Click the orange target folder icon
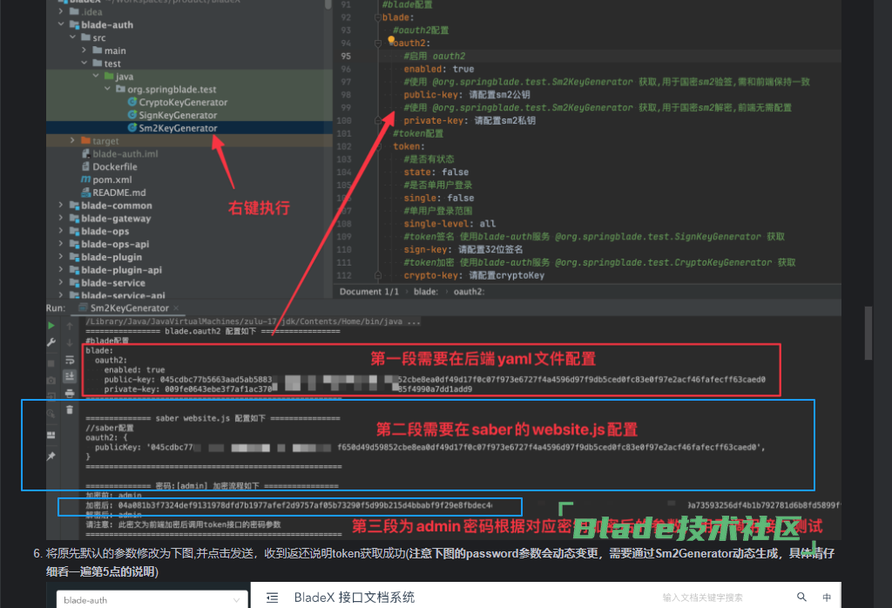Image resolution: width=892 pixels, height=608 pixels. pos(86,140)
